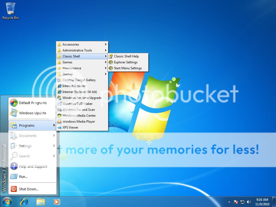Image resolution: width=276 pixels, height=207 pixels.
Task: Open XPS Viewer from Programs list
Action: 70,127
